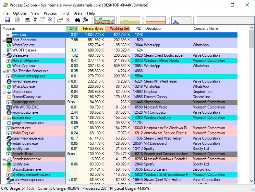Click the Process Explorer title bar app icon
Viewport: 255px width, 192px height.
click(x=6, y=5)
